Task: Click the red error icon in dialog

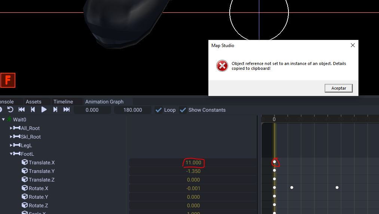Action: (x=222, y=66)
